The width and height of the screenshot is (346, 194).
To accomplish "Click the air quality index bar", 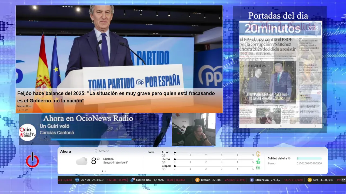I will 309,158.
